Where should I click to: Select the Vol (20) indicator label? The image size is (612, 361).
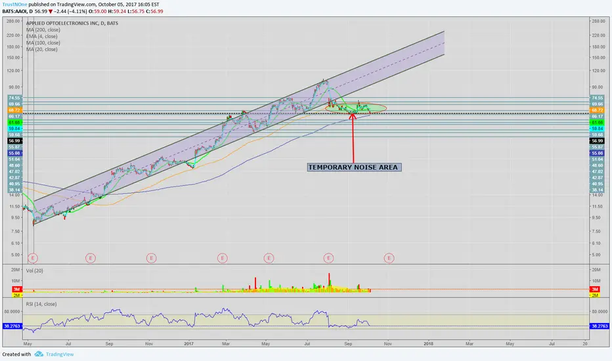pos(34,270)
